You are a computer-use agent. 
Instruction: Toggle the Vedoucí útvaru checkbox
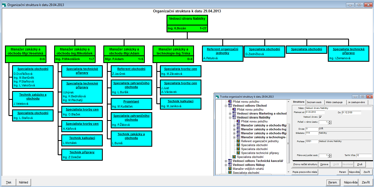click(320, 117)
